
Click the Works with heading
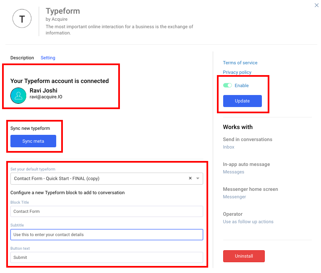(x=238, y=127)
